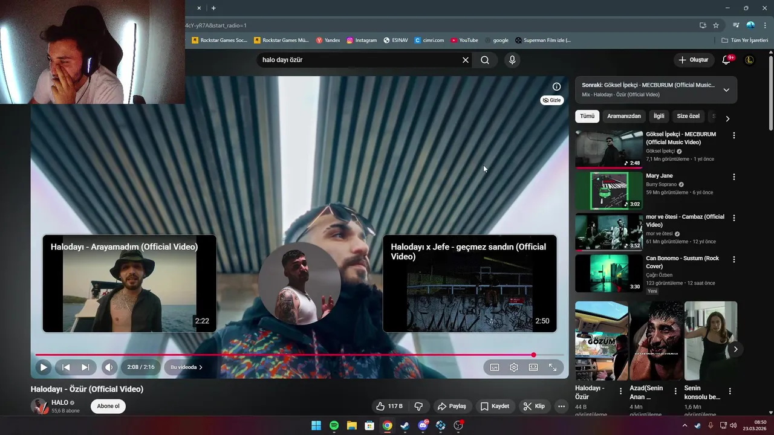Screen dimensions: 774x435
Task: Open the cimri.com bookmark
Action: point(429,40)
